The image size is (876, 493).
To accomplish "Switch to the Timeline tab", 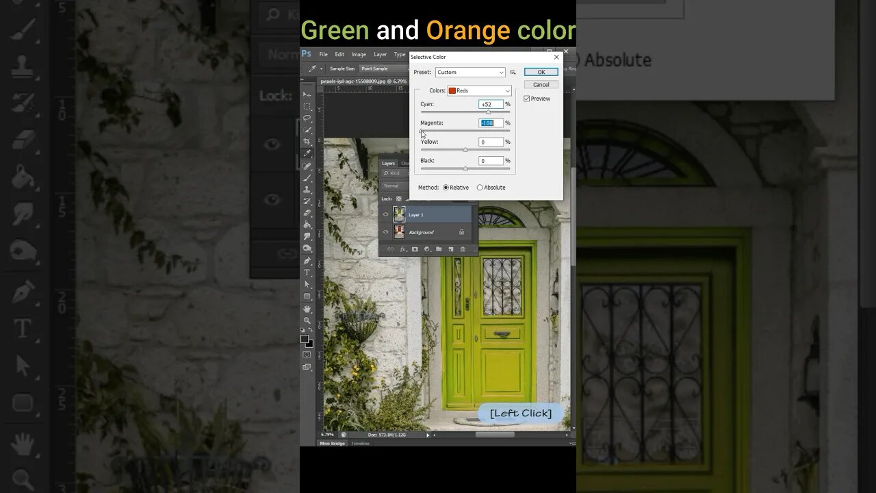I will (x=360, y=444).
